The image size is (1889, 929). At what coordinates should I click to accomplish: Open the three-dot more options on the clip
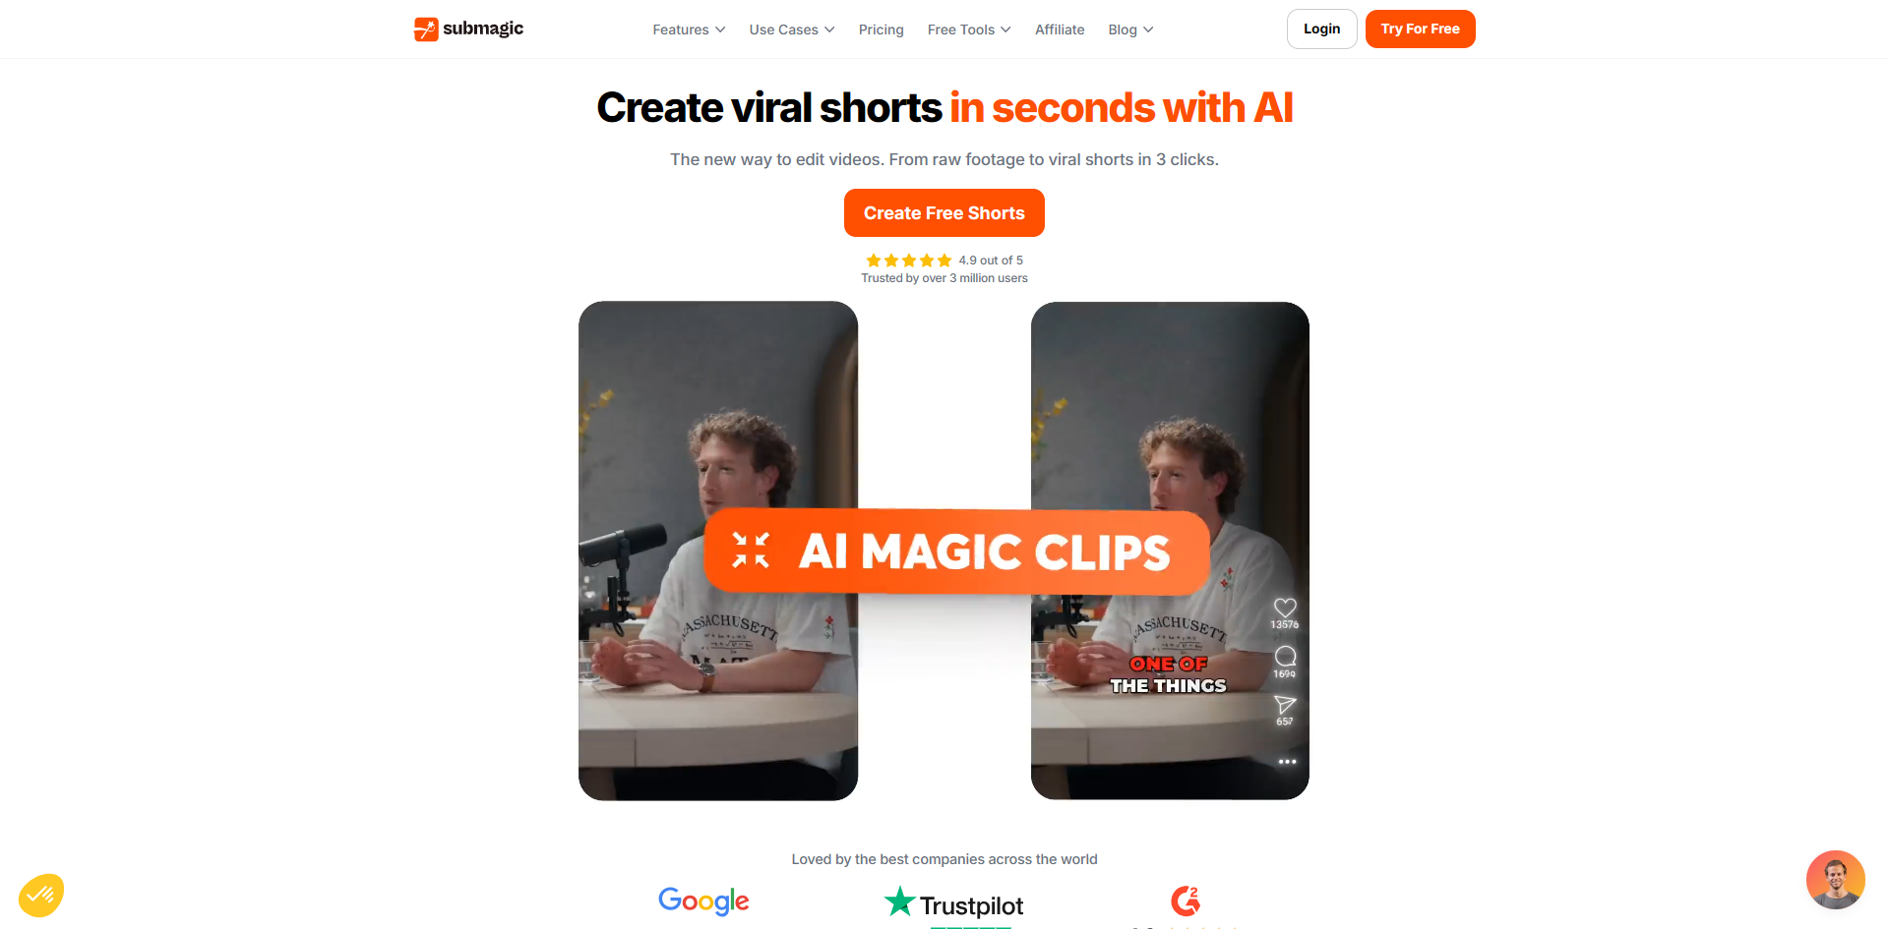1287,762
